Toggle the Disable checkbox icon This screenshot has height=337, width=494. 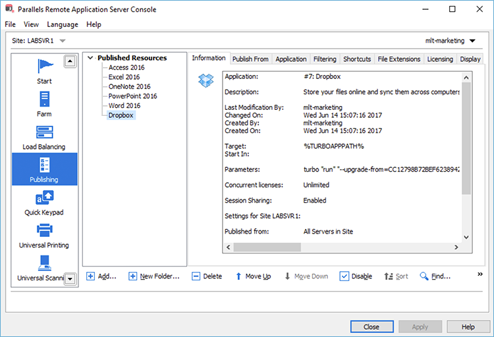[x=344, y=276]
